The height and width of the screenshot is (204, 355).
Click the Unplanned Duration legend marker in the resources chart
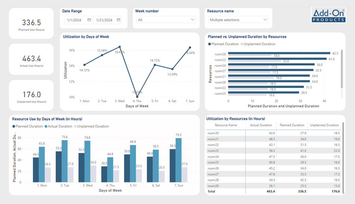[x=242, y=44]
